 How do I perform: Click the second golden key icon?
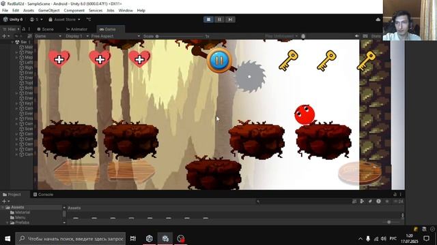[326, 61]
